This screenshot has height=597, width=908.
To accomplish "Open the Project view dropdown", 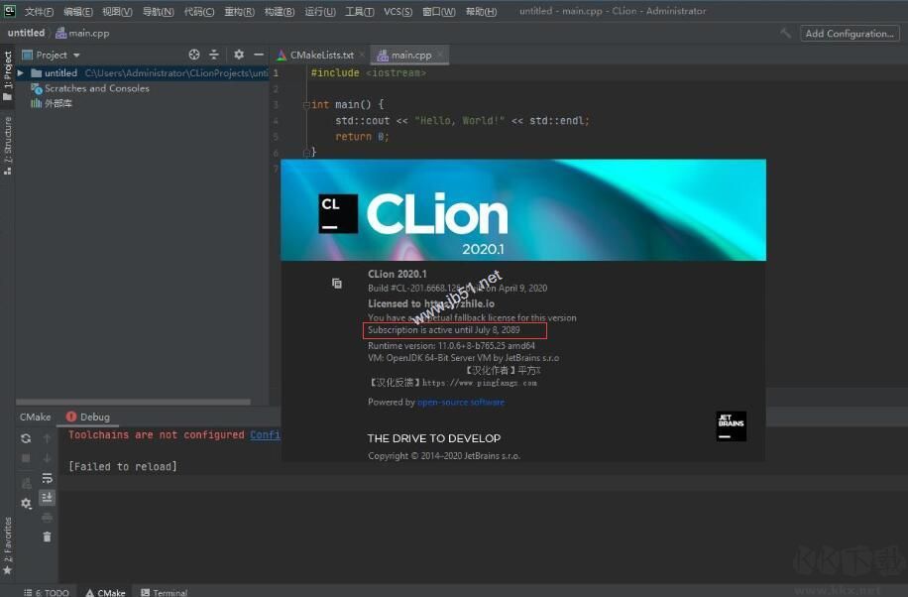I will point(55,55).
